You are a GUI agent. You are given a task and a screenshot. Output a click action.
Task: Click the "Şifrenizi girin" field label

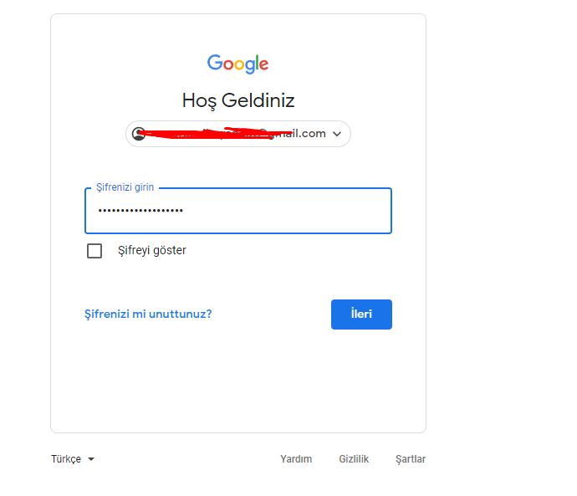125,188
